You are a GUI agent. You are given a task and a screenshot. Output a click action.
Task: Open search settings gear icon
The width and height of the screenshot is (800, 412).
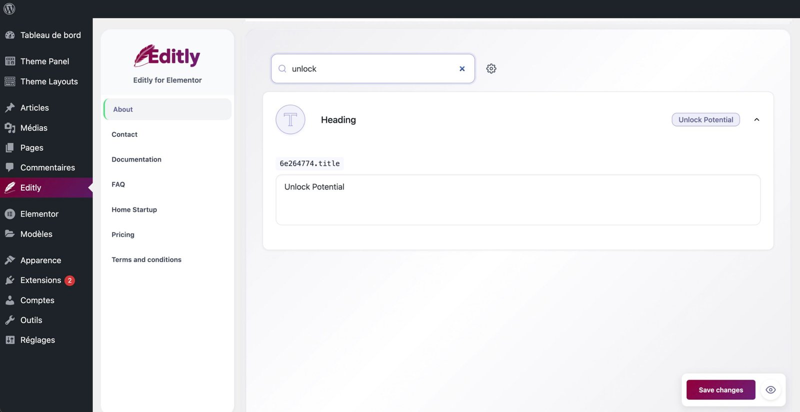tap(491, 68)
